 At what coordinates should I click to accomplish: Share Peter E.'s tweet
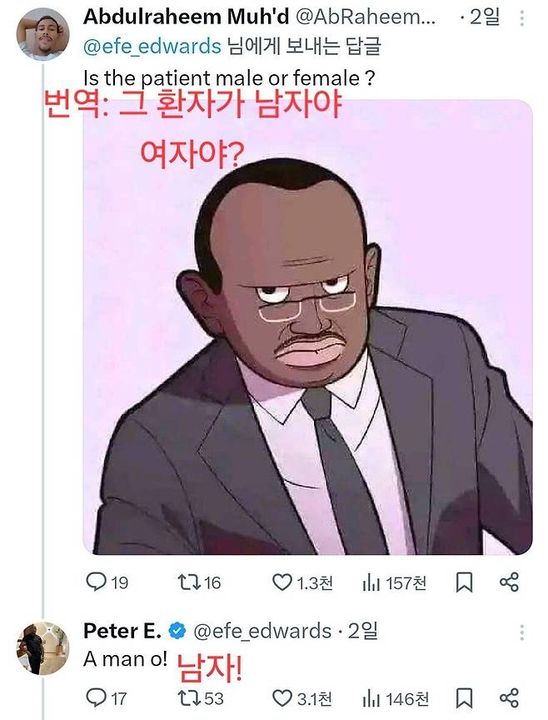point(509,697)
